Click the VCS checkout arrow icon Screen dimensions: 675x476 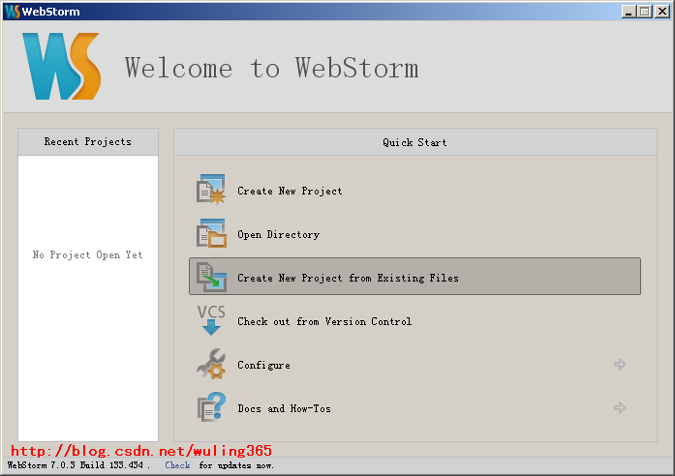211,320
